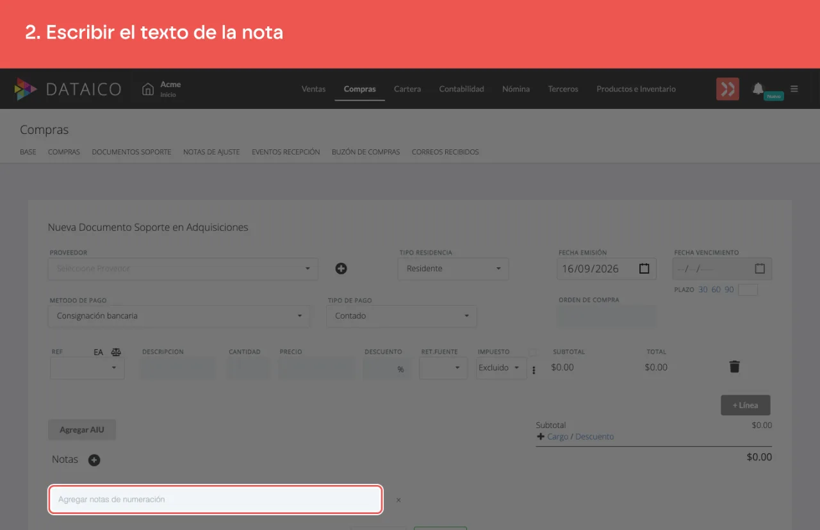The height and width of the screenshot is (530, 820).
Task: Open the Contabilidad menu
Action: pyautogui.click(x=462, y=89)
